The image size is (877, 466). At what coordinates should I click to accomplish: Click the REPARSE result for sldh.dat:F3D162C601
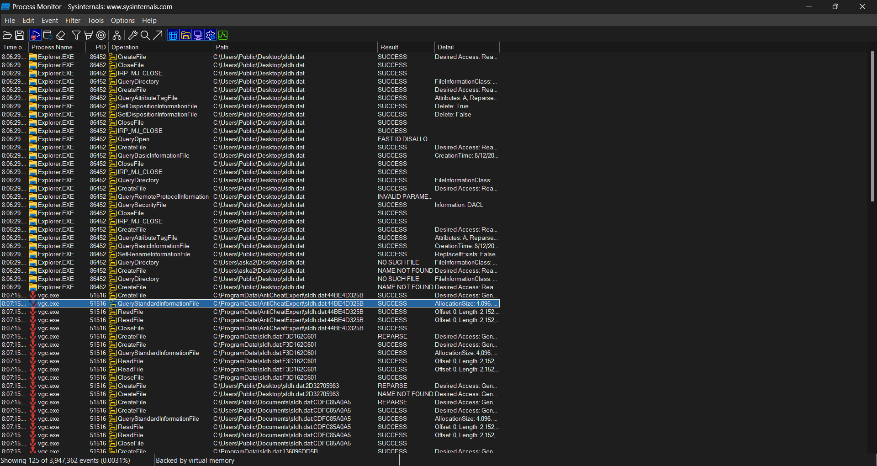coord(393,337)
